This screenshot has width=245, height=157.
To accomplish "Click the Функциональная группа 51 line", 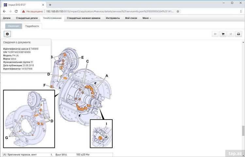I will click(x=18, y=62).
